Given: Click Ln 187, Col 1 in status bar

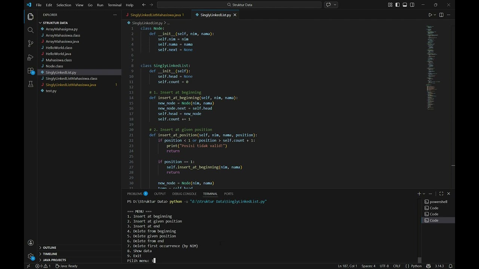Looking at the screenshot, I should click(347, 266).
